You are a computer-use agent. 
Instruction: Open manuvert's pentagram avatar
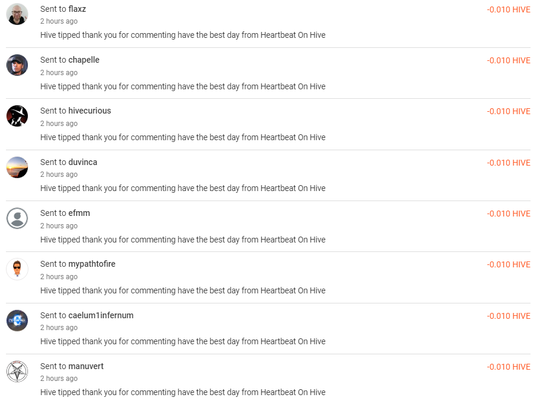[17, 371]
